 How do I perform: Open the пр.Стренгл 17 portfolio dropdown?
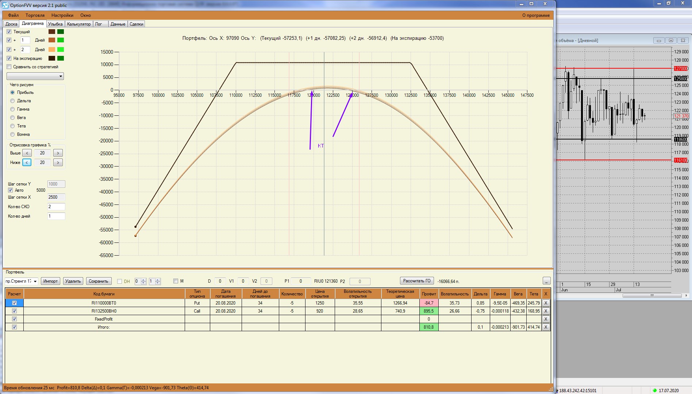pyautogui.click(x=22, y=281)
